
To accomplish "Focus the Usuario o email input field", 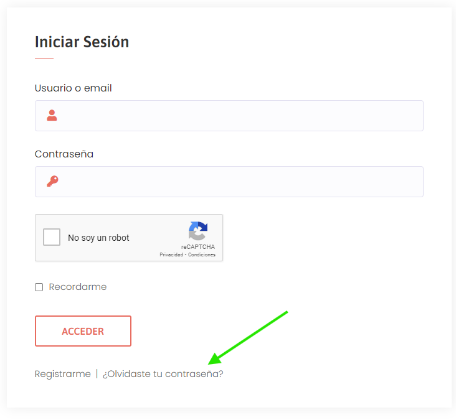I will point(229,116).
